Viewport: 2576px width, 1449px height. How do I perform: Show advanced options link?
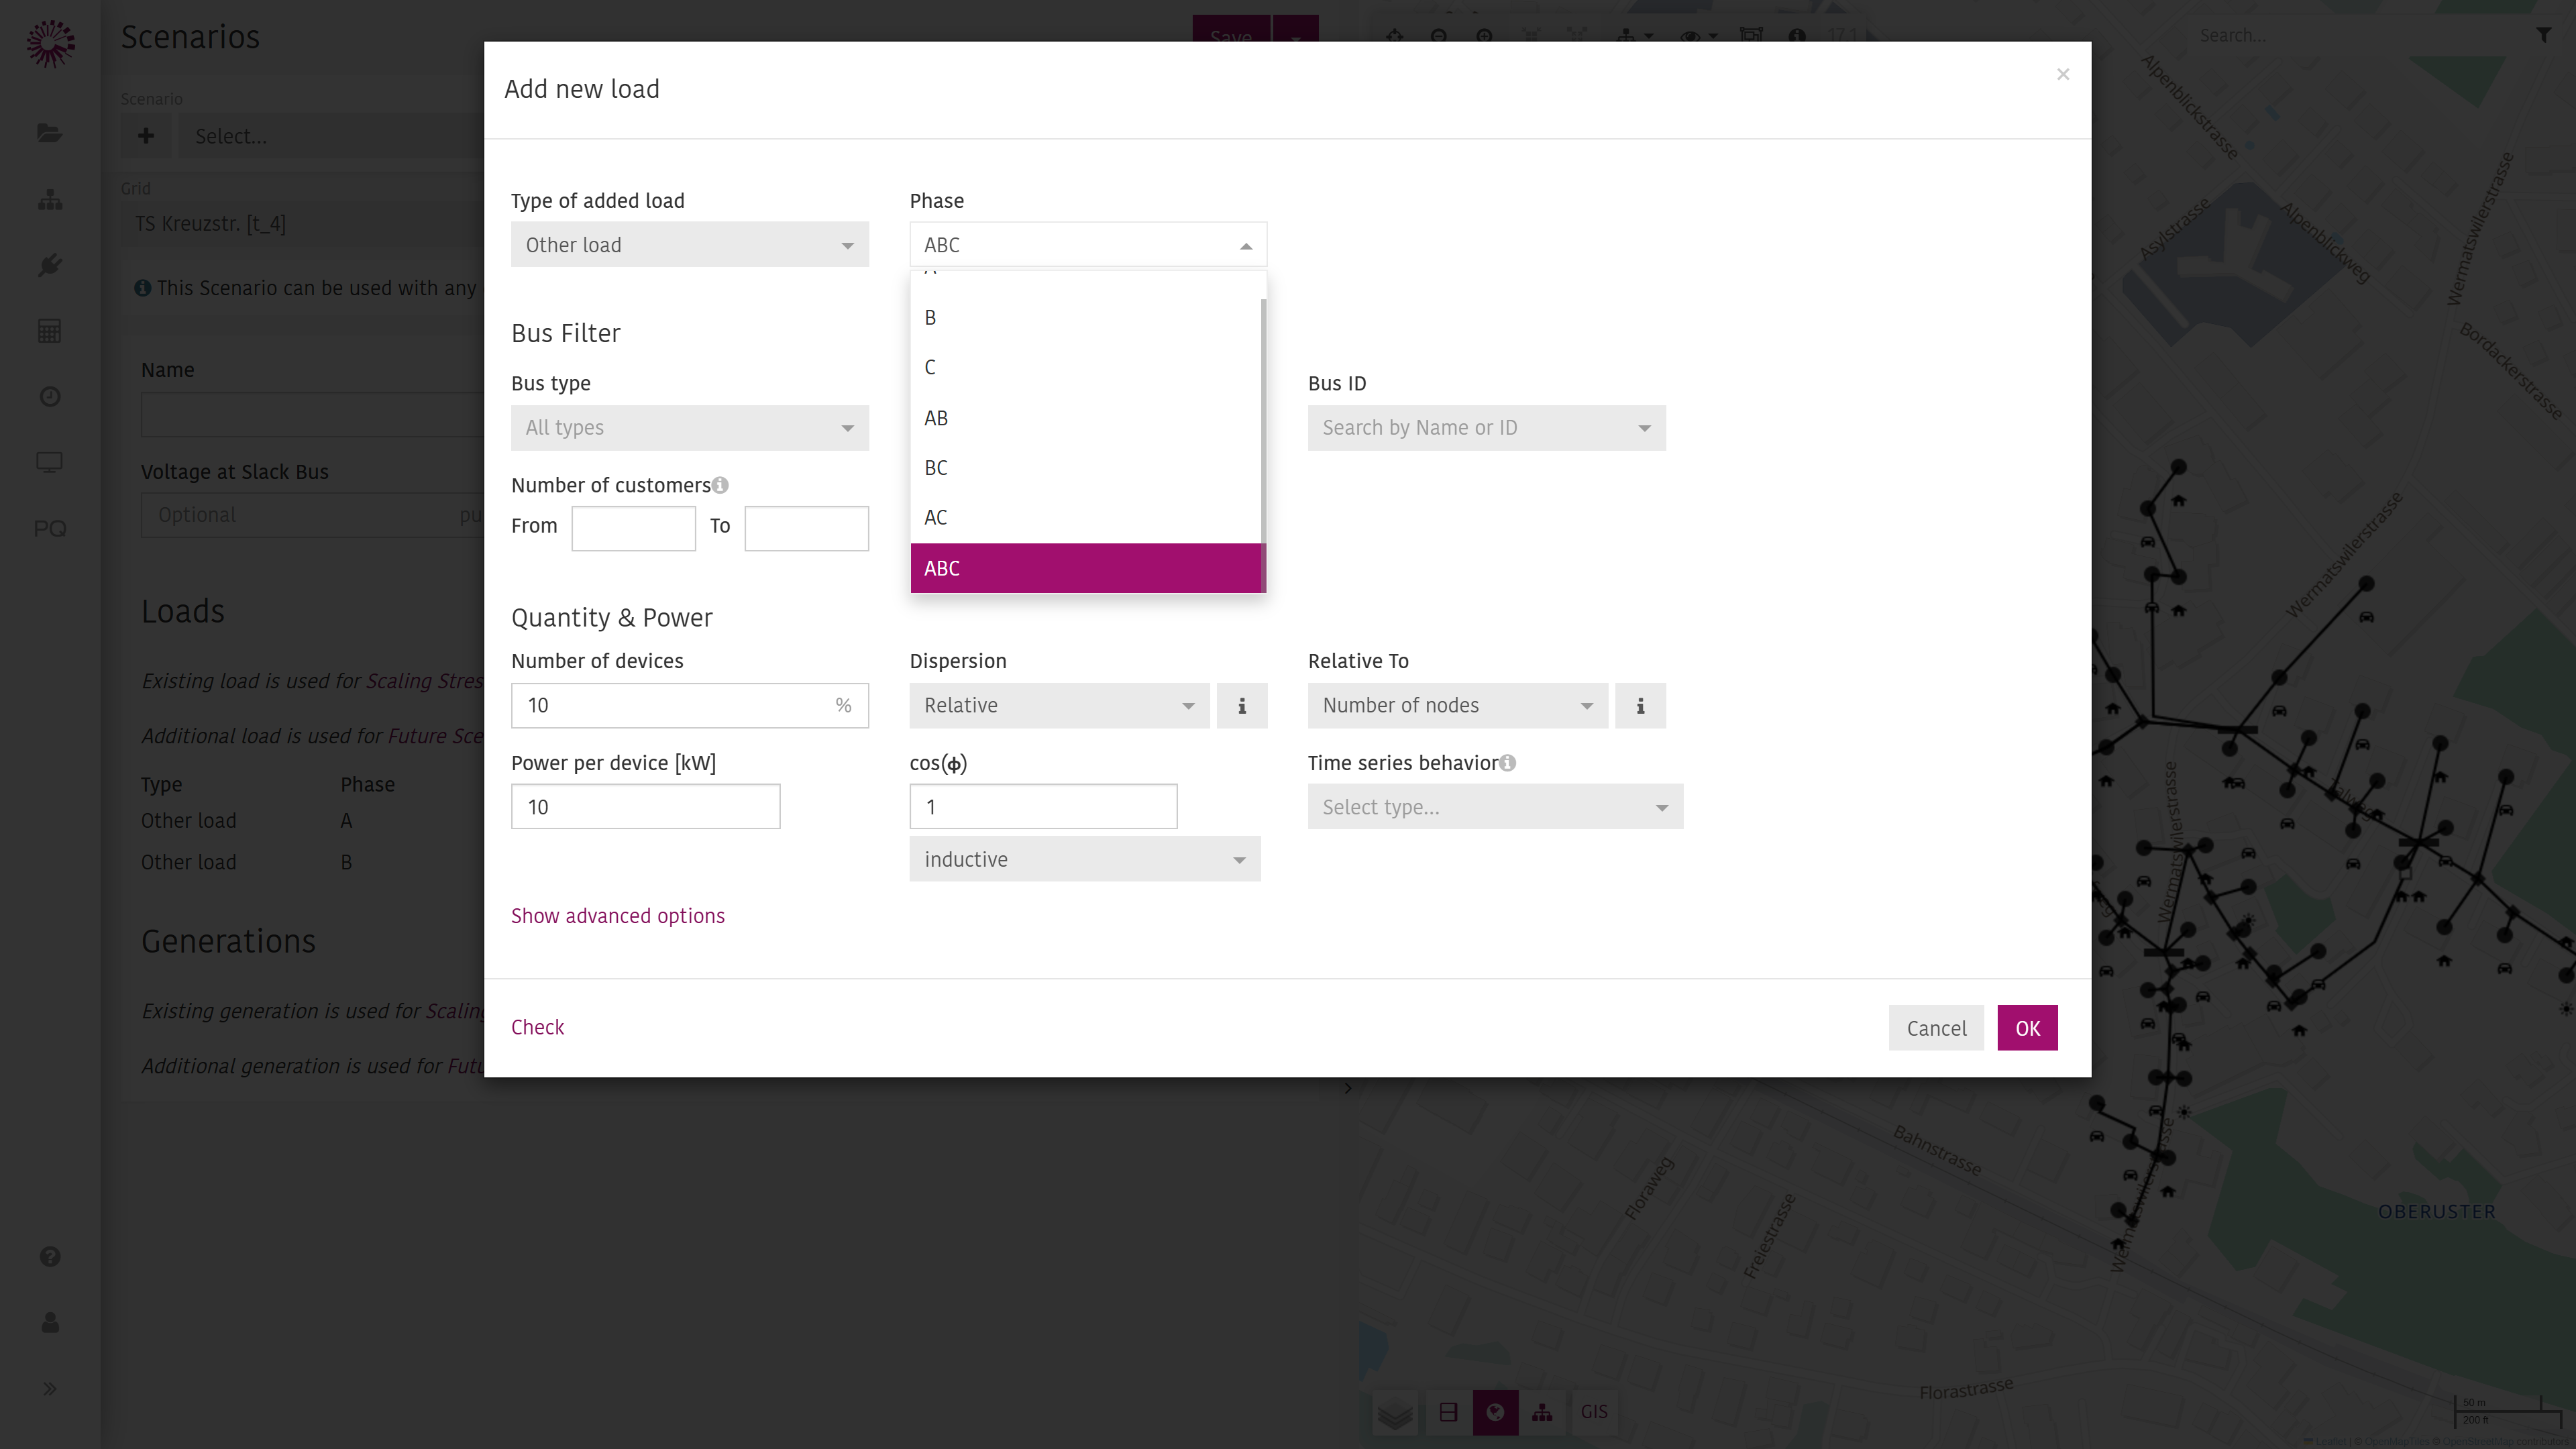pos(617,916)
